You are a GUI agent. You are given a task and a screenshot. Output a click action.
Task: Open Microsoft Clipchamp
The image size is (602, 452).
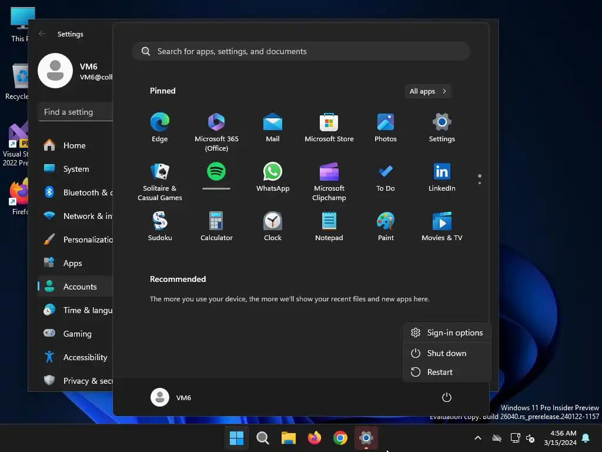[x=329, y=181]
